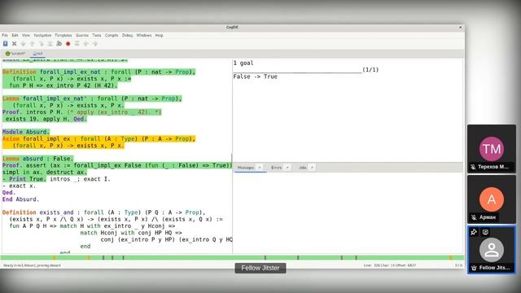Image resolution: width=521 pixels, height=293 pixels.
Task: Click the 'Qed.' line under exact x
Action: tap(9, 192)
